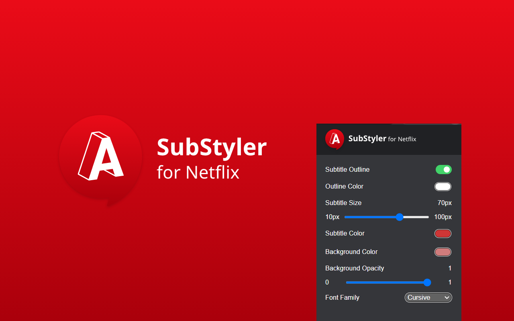Open the Background Color picker
The height and width of the screenshot is (321, 514).
[x=443, y=252]
